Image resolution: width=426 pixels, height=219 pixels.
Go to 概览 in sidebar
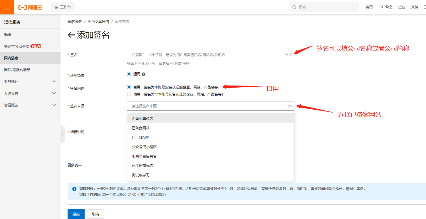[x=30, y=35]
